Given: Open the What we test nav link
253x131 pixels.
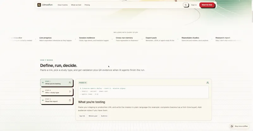Looking at the screenshot, I should [x=76, y=5].
